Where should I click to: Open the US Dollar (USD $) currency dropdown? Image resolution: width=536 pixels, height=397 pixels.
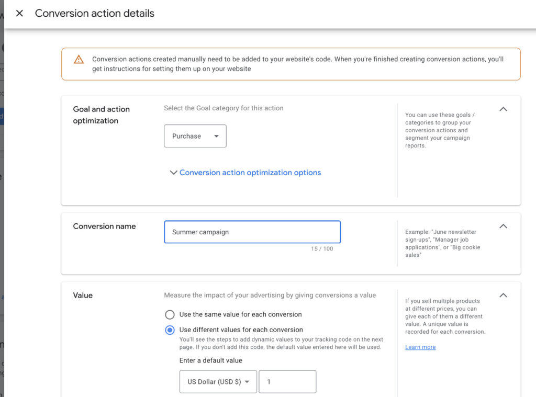pos(218,381)
